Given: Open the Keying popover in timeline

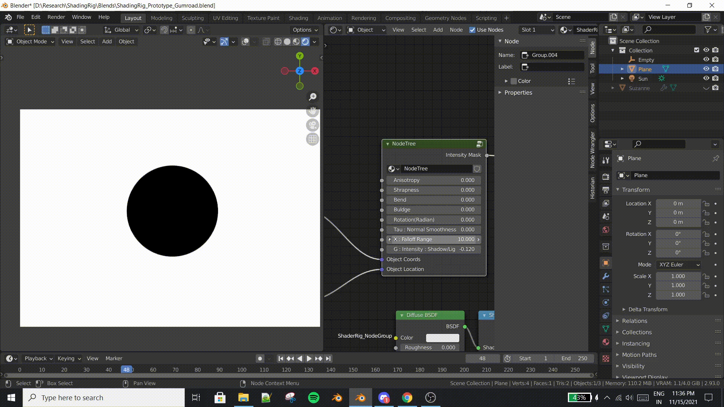Looking at the screenshot, I should 69,358.
